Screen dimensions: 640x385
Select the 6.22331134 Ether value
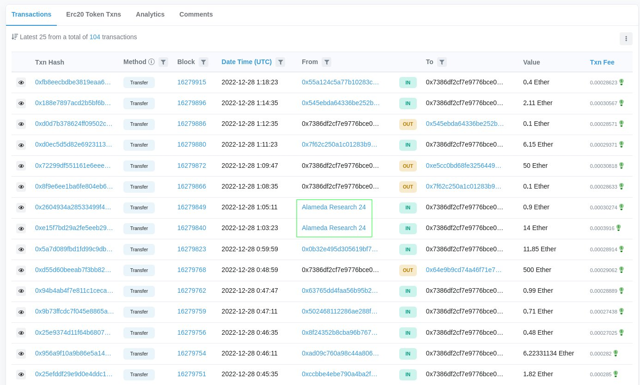(x=549, y=353)
